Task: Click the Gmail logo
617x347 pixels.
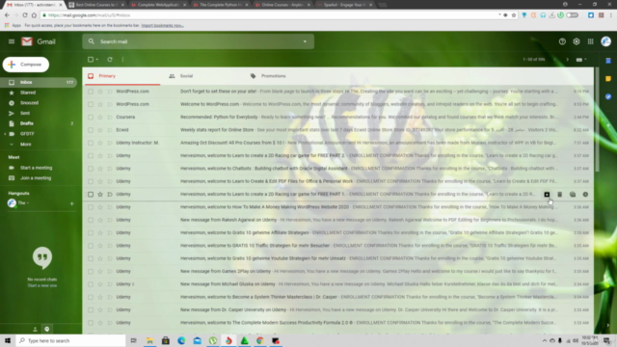Action: [x=39, y=41]
